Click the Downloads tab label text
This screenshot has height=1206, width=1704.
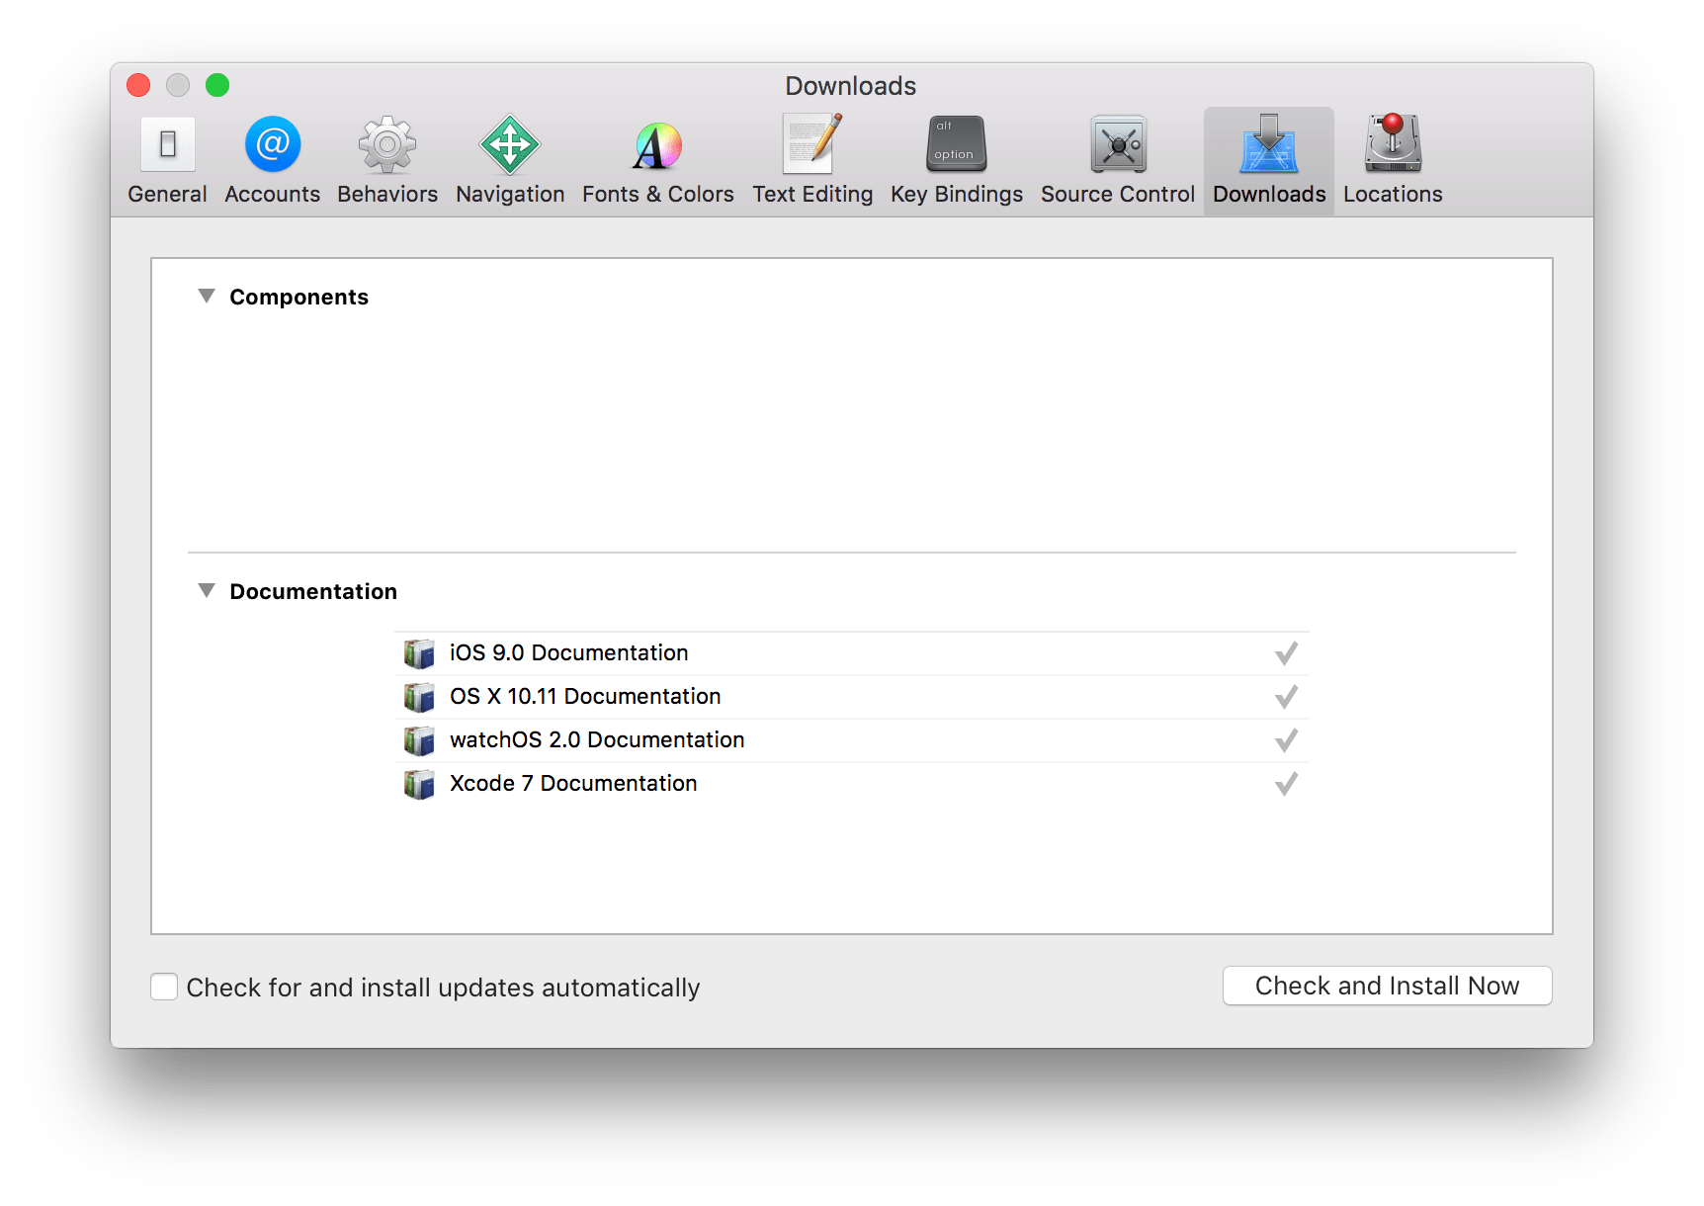click(1269, 195)
